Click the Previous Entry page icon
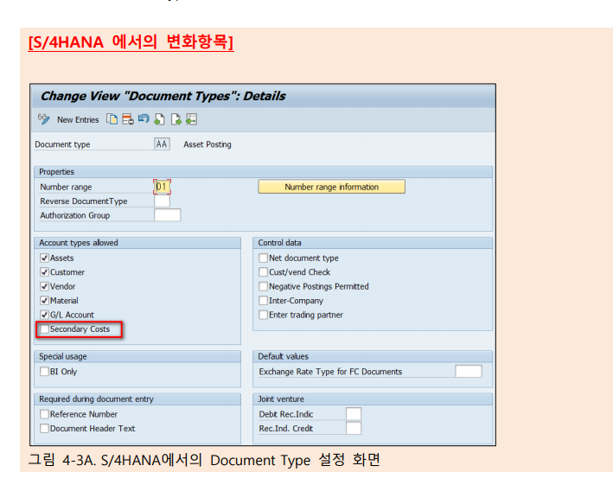Viewport: 613px width, 485px height. point(159,118)
